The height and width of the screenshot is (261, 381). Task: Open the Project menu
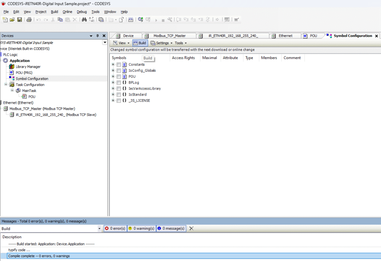click(41, 12)
